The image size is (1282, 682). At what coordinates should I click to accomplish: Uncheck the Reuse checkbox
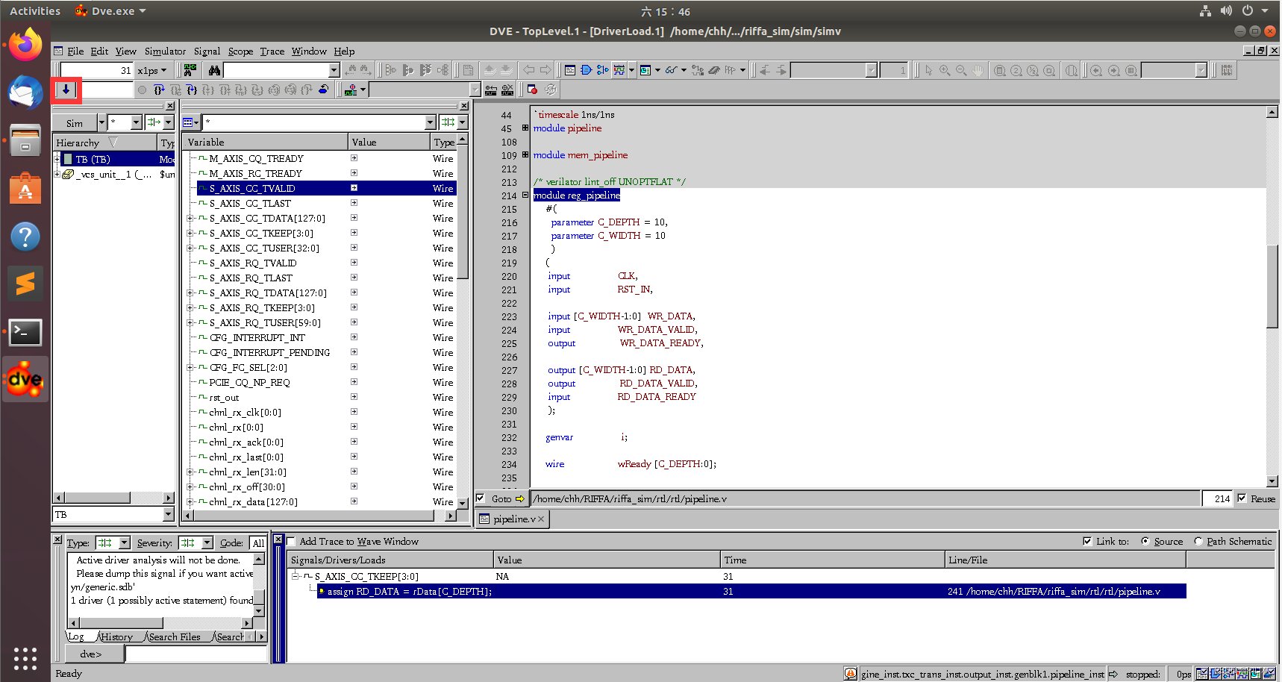[x=1242, y=498]
